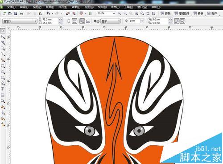
Task: Expand the undo history arrow
Action: [53, 13]
